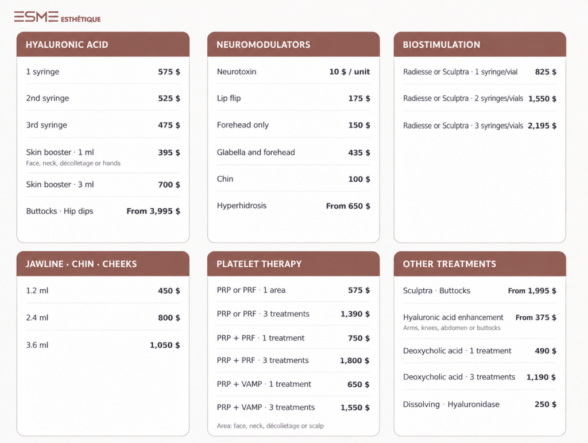
Task: Click the 525 $ price
Action: point(169,98)
